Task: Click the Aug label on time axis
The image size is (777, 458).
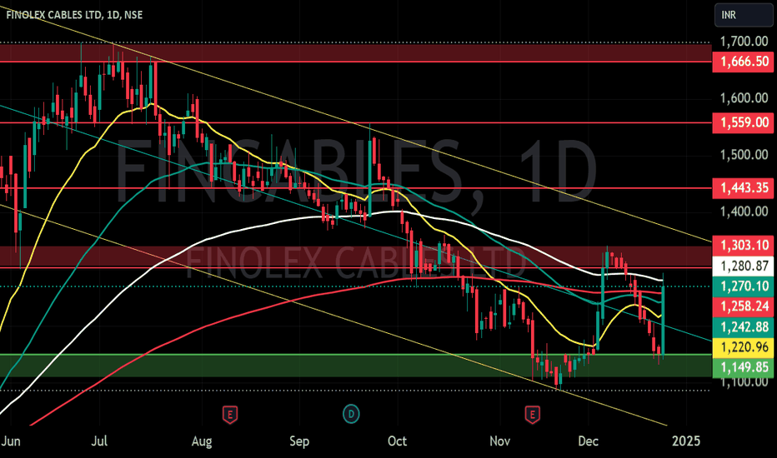Action: [x=202, y=441]
